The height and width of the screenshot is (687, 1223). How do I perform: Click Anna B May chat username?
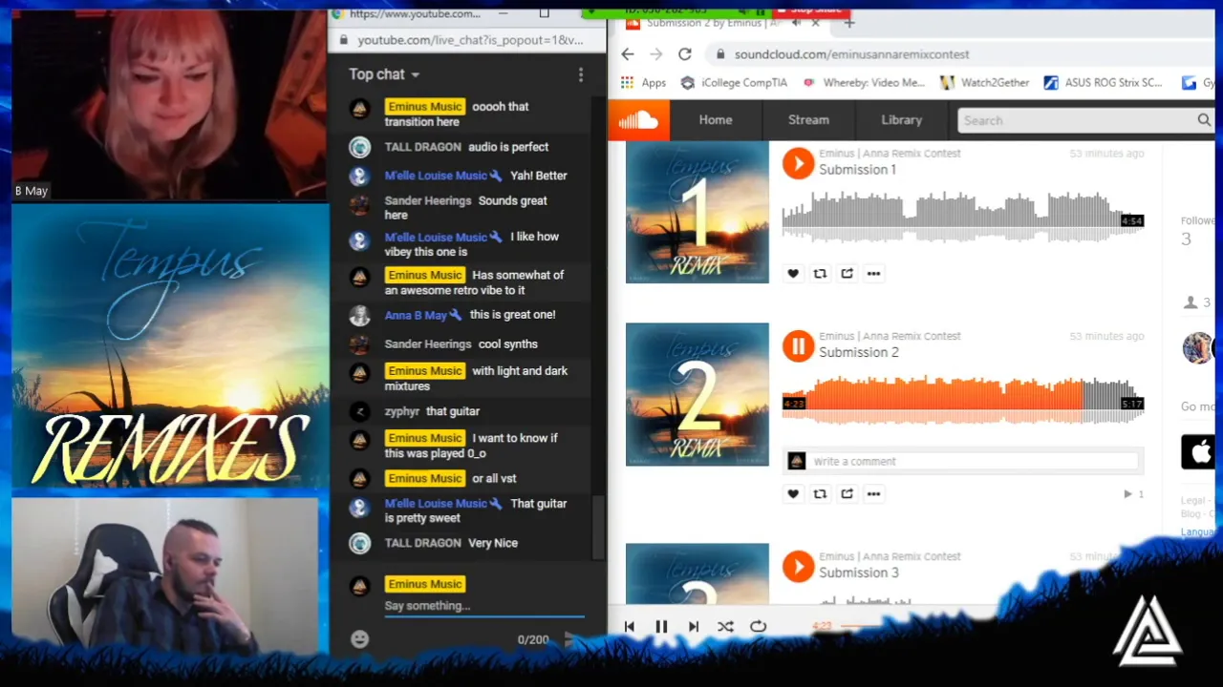click(416, 315)
